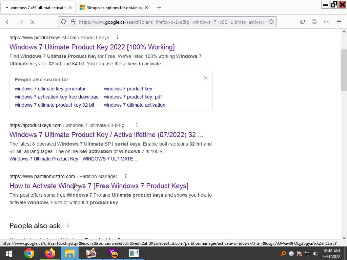Go forward with the forward arrow

click(x=20, y=22)
